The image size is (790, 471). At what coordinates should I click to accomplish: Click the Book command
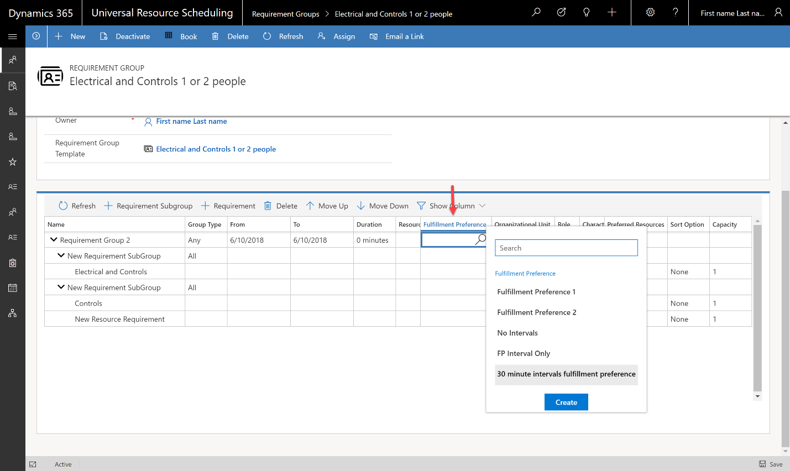click(181, 36)
